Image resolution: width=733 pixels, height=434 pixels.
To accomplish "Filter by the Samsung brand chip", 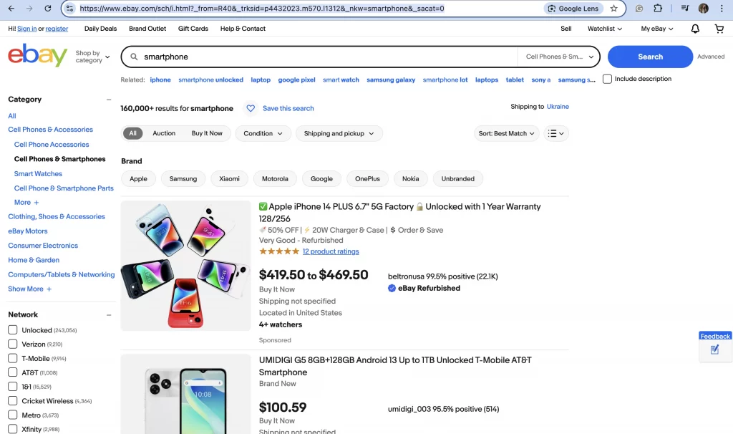I will click(183, 178).
